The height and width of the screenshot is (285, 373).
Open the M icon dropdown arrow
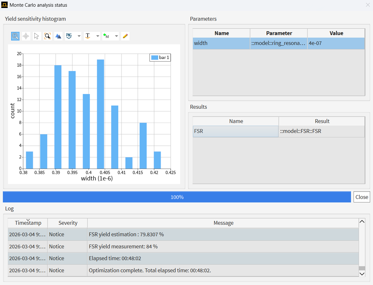116,36
